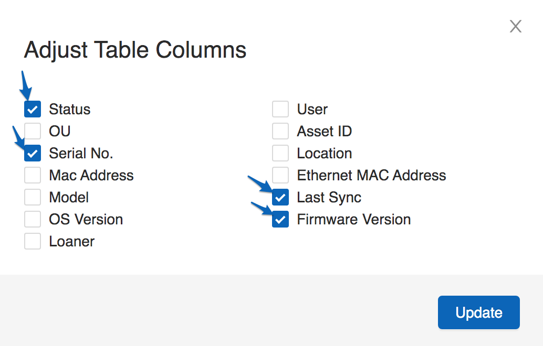Tick the Mac Address checkbox

coord(33,176)
